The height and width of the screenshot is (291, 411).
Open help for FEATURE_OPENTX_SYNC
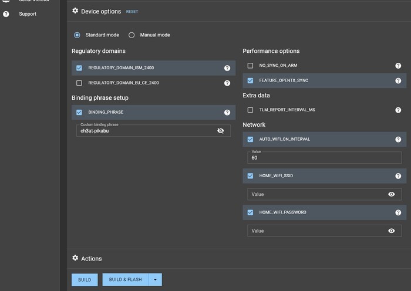coord(398,80)
